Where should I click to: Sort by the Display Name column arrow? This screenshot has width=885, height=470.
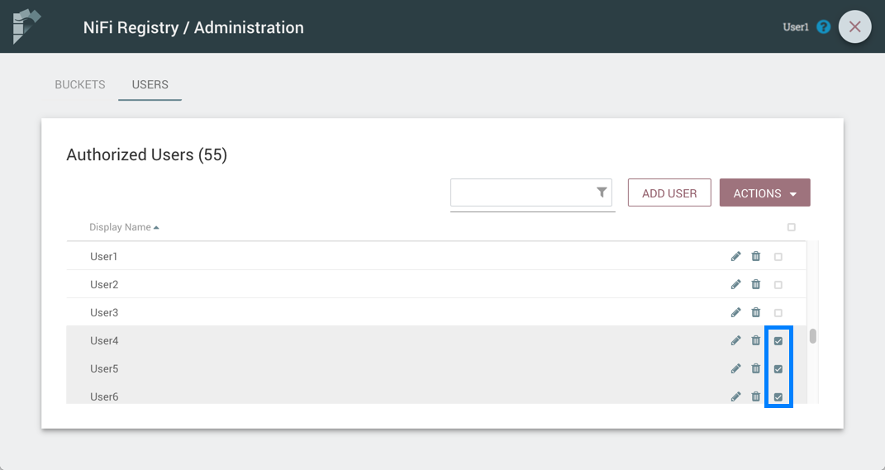tap(156, 227)
